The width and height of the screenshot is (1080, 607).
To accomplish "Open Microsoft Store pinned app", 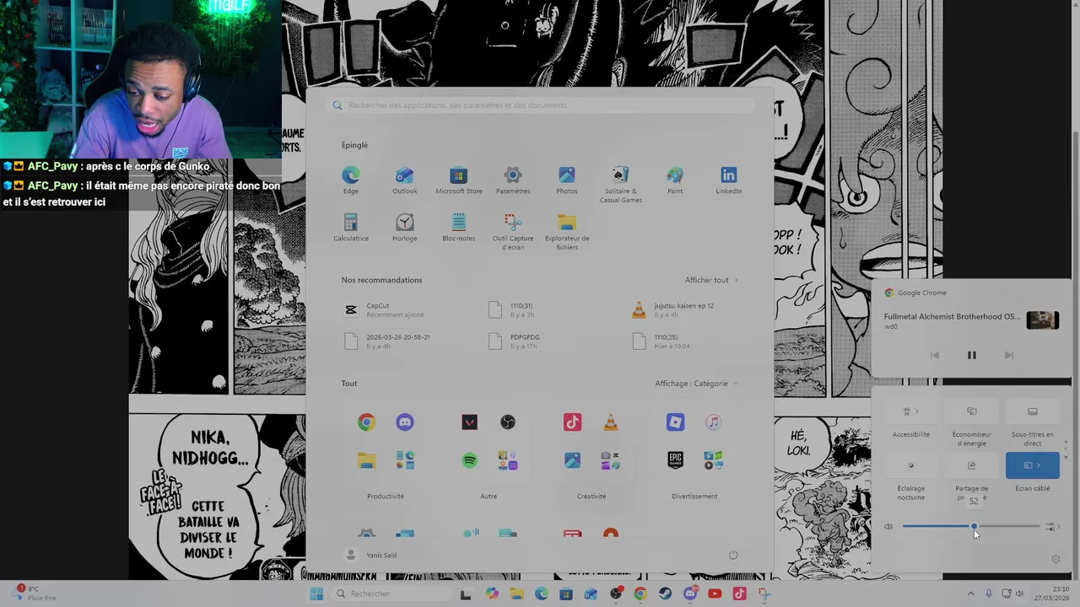I will pos(459,180).
